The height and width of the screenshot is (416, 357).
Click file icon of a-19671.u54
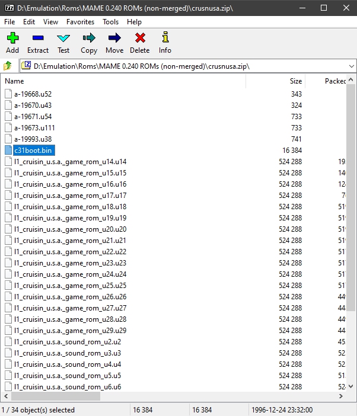coord(8,117)
